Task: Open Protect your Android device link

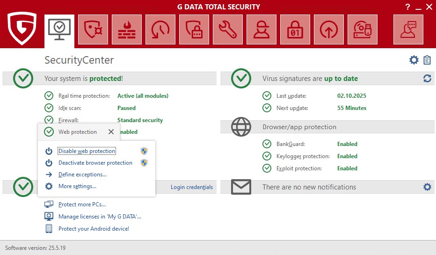Action: 94,229
